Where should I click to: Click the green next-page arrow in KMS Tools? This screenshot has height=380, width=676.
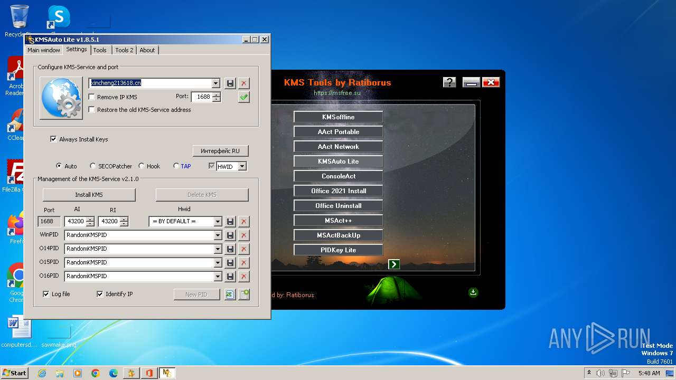coord(394,264)
